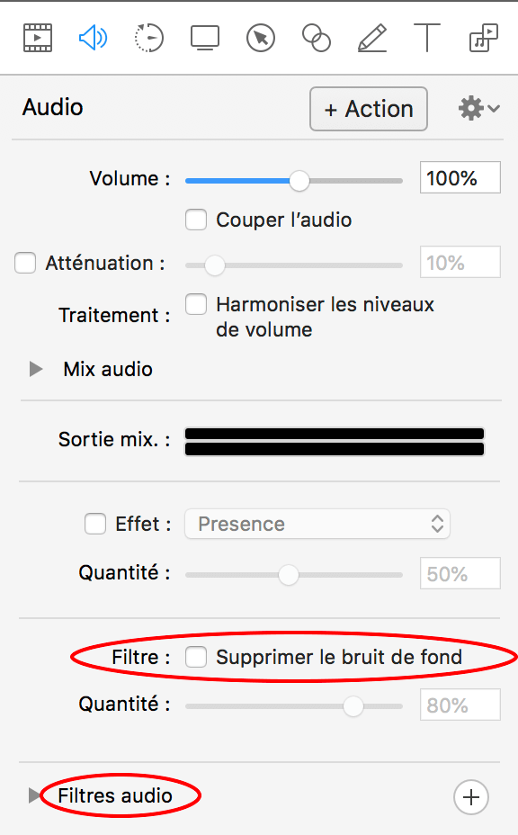Open the gear settings dropdown menu

click(478, 109)
